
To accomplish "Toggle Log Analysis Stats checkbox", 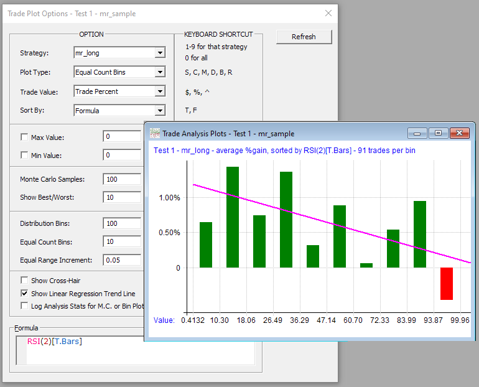I will pos(25,306).
